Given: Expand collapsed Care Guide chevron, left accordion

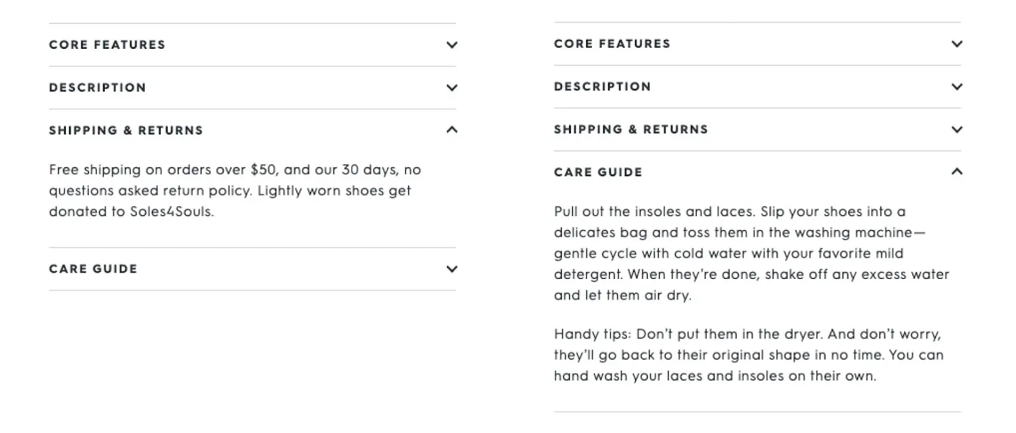Looking at the screenshot, I should (x=451, y=269).
